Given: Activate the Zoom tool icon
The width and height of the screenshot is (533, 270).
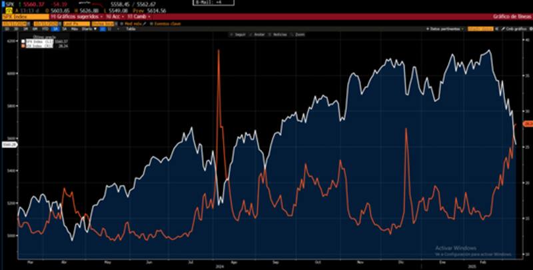Looking at the screenshot, I should click(x=290, y=33).
